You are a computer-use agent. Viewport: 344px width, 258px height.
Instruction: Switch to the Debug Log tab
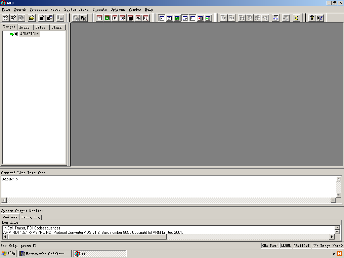[31, 217]
